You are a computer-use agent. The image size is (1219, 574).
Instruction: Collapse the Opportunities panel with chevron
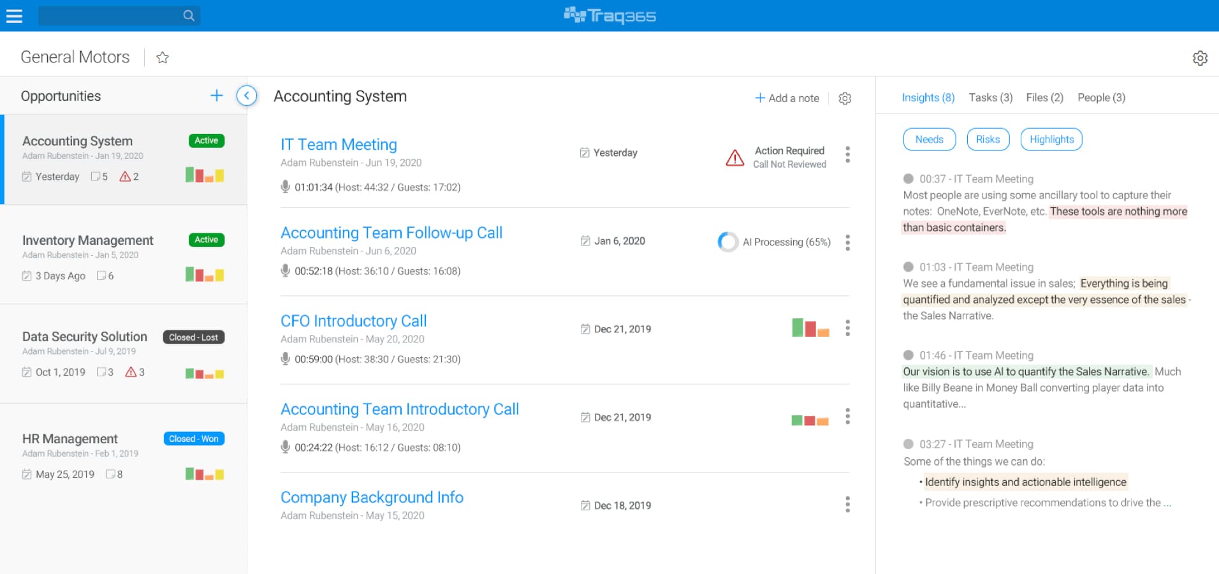pyautogui.click(x=247, y=96)
